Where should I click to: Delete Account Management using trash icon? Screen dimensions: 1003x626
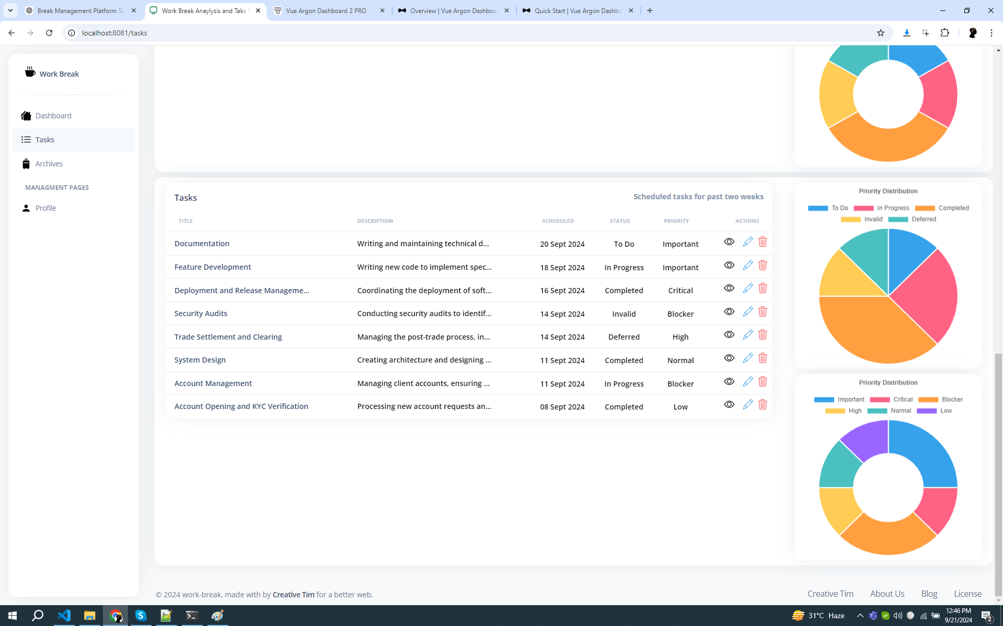tap(763, 382)
